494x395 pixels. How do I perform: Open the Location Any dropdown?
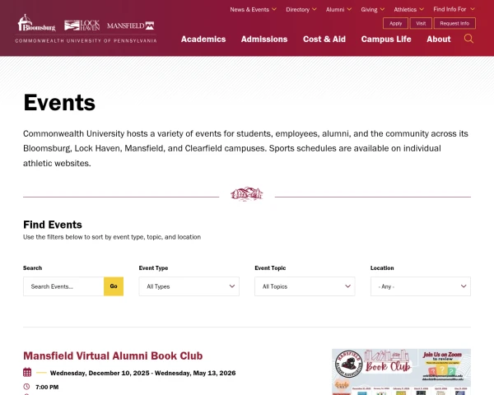pyautogui.click(x=421, y=286)
